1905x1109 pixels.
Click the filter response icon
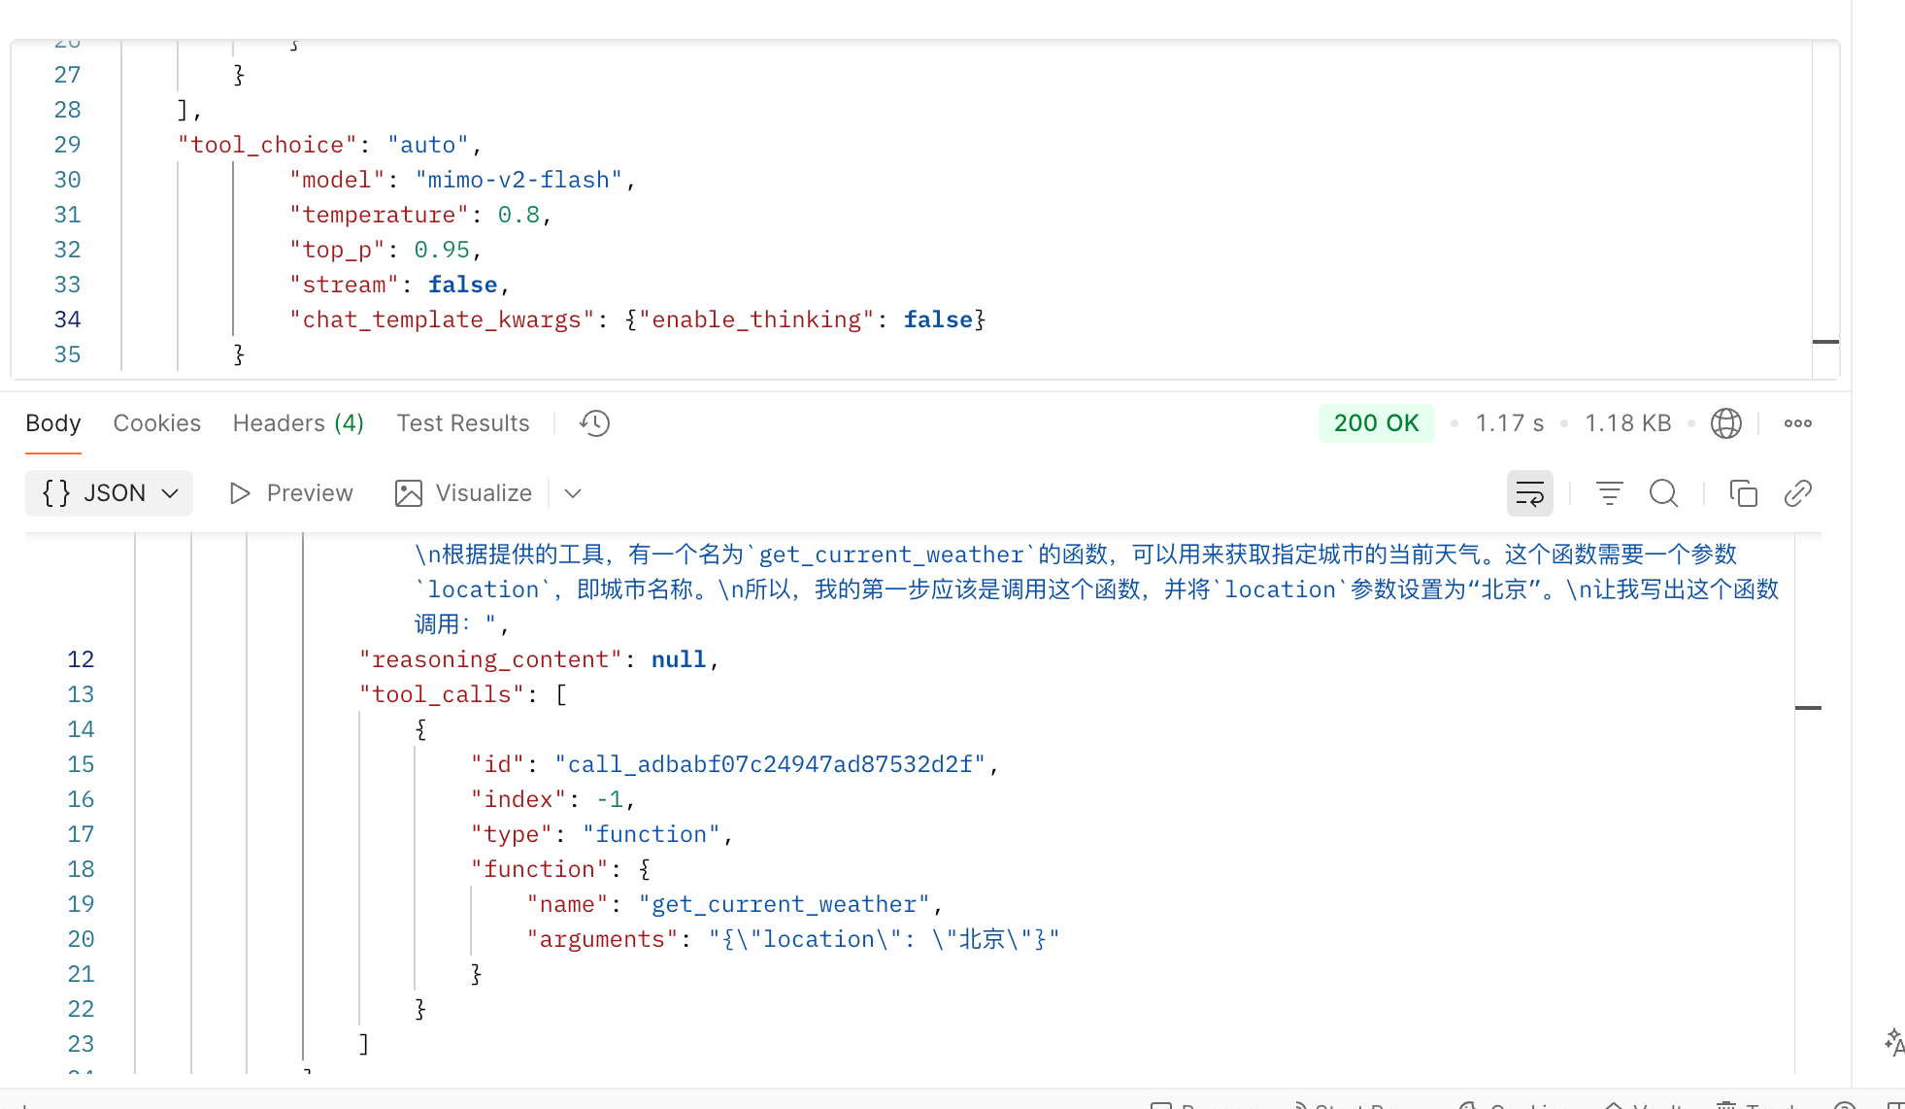pos(1609,493)
